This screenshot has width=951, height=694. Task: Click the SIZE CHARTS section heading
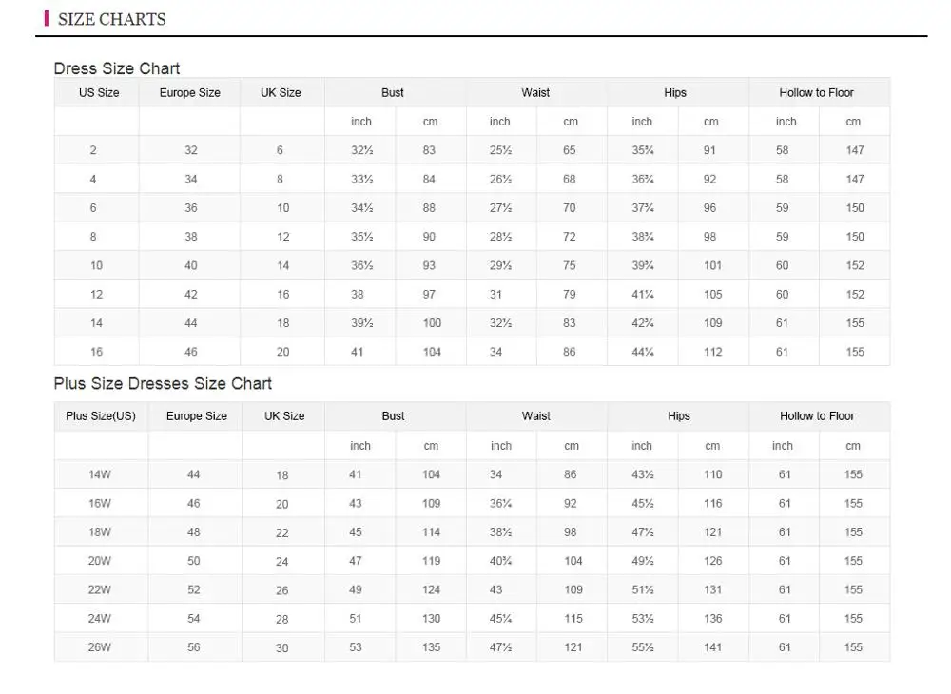coord(111,19)
